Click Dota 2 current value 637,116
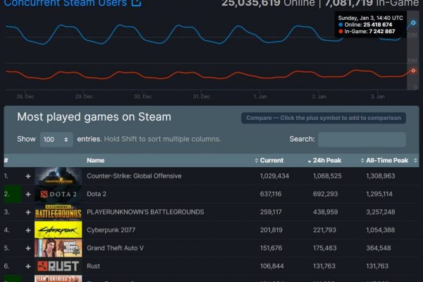Viewport: 423px width, 282px height. coord(271,194)
